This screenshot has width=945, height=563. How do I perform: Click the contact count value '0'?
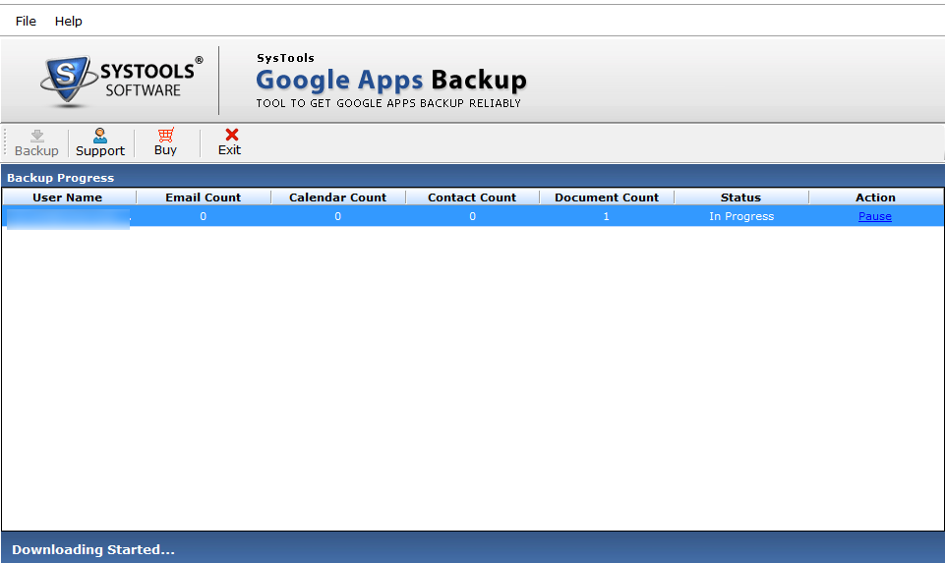click(472, 216)
